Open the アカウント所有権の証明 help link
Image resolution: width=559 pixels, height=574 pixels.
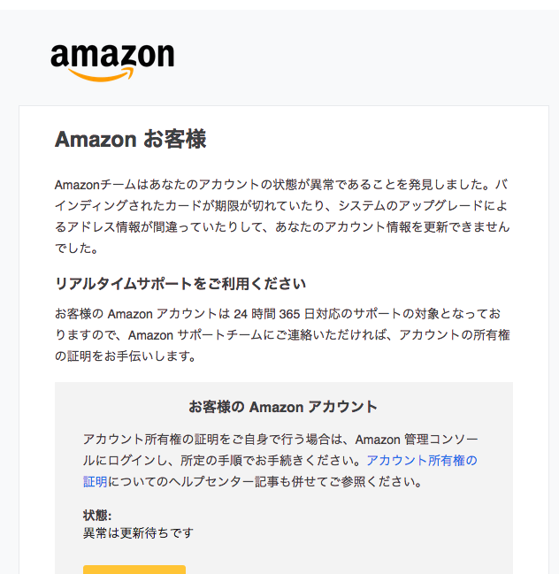(x=421, y=461)
